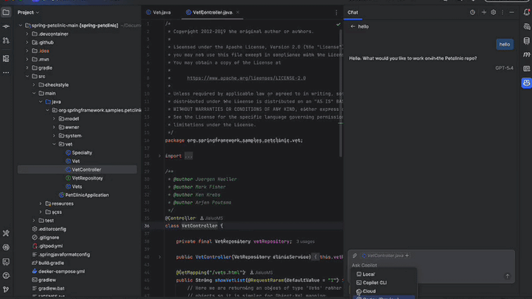Choose Copilot CLI from the session dropdown
The height and width of the screenshot is (299, 532).
383,283
